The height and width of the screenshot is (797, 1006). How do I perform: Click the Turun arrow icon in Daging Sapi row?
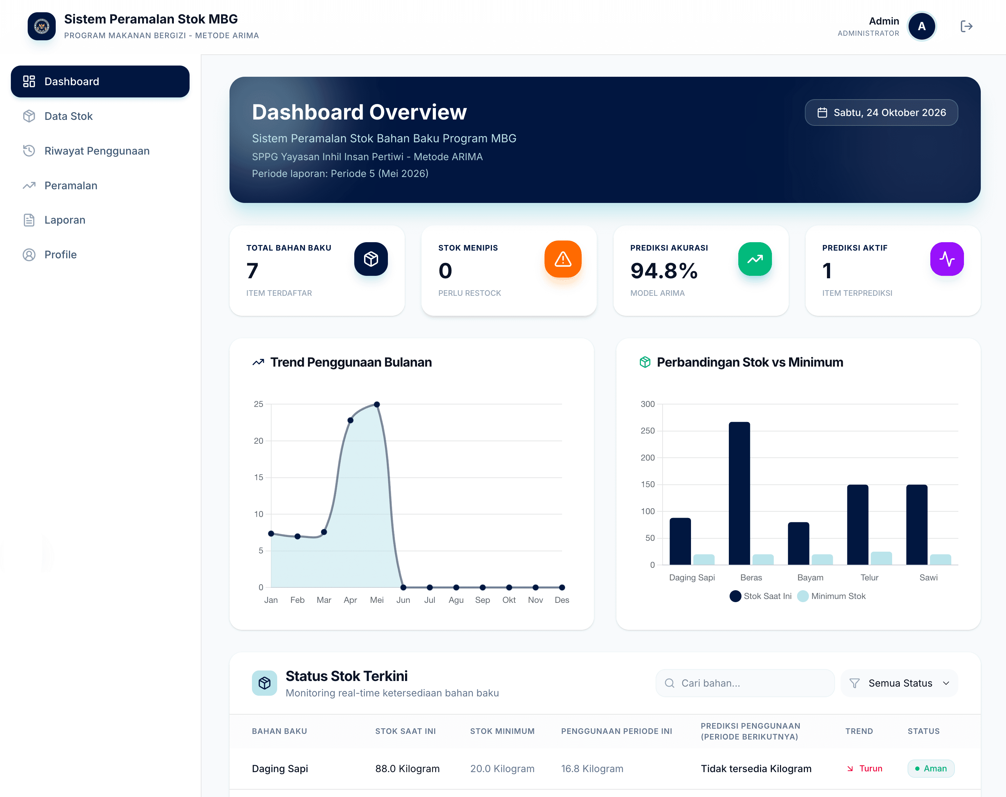click(850, 769)
